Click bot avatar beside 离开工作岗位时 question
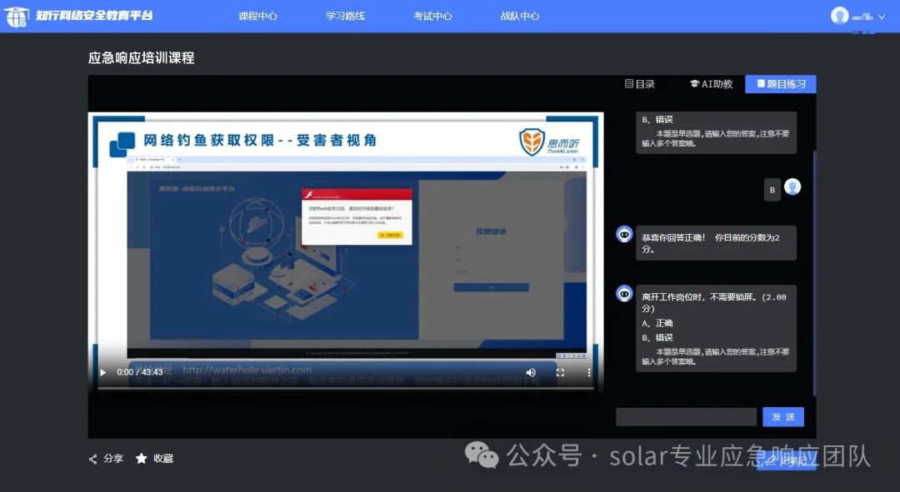The image size is (900, 492). pyautogui.click(x=624, y=294)
